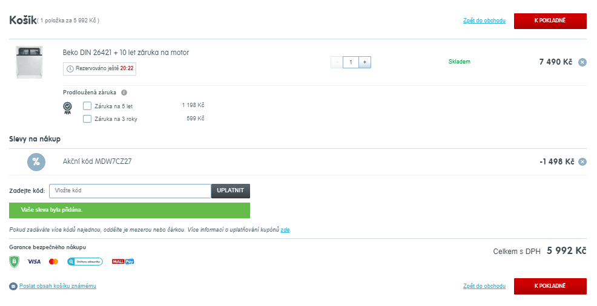
Task: Focus the quantity input field
Action: click(x=351, y=62)
